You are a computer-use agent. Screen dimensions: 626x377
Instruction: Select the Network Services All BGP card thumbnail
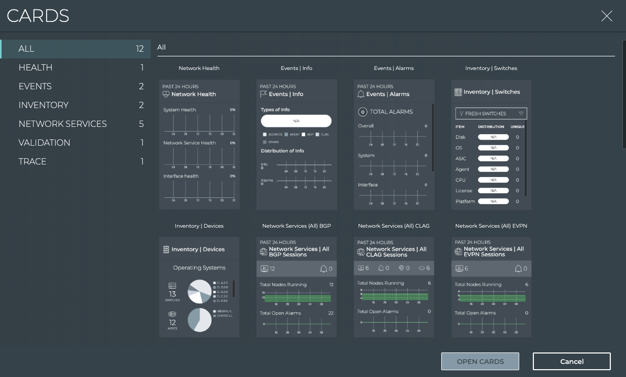click(x=296, y=287)
